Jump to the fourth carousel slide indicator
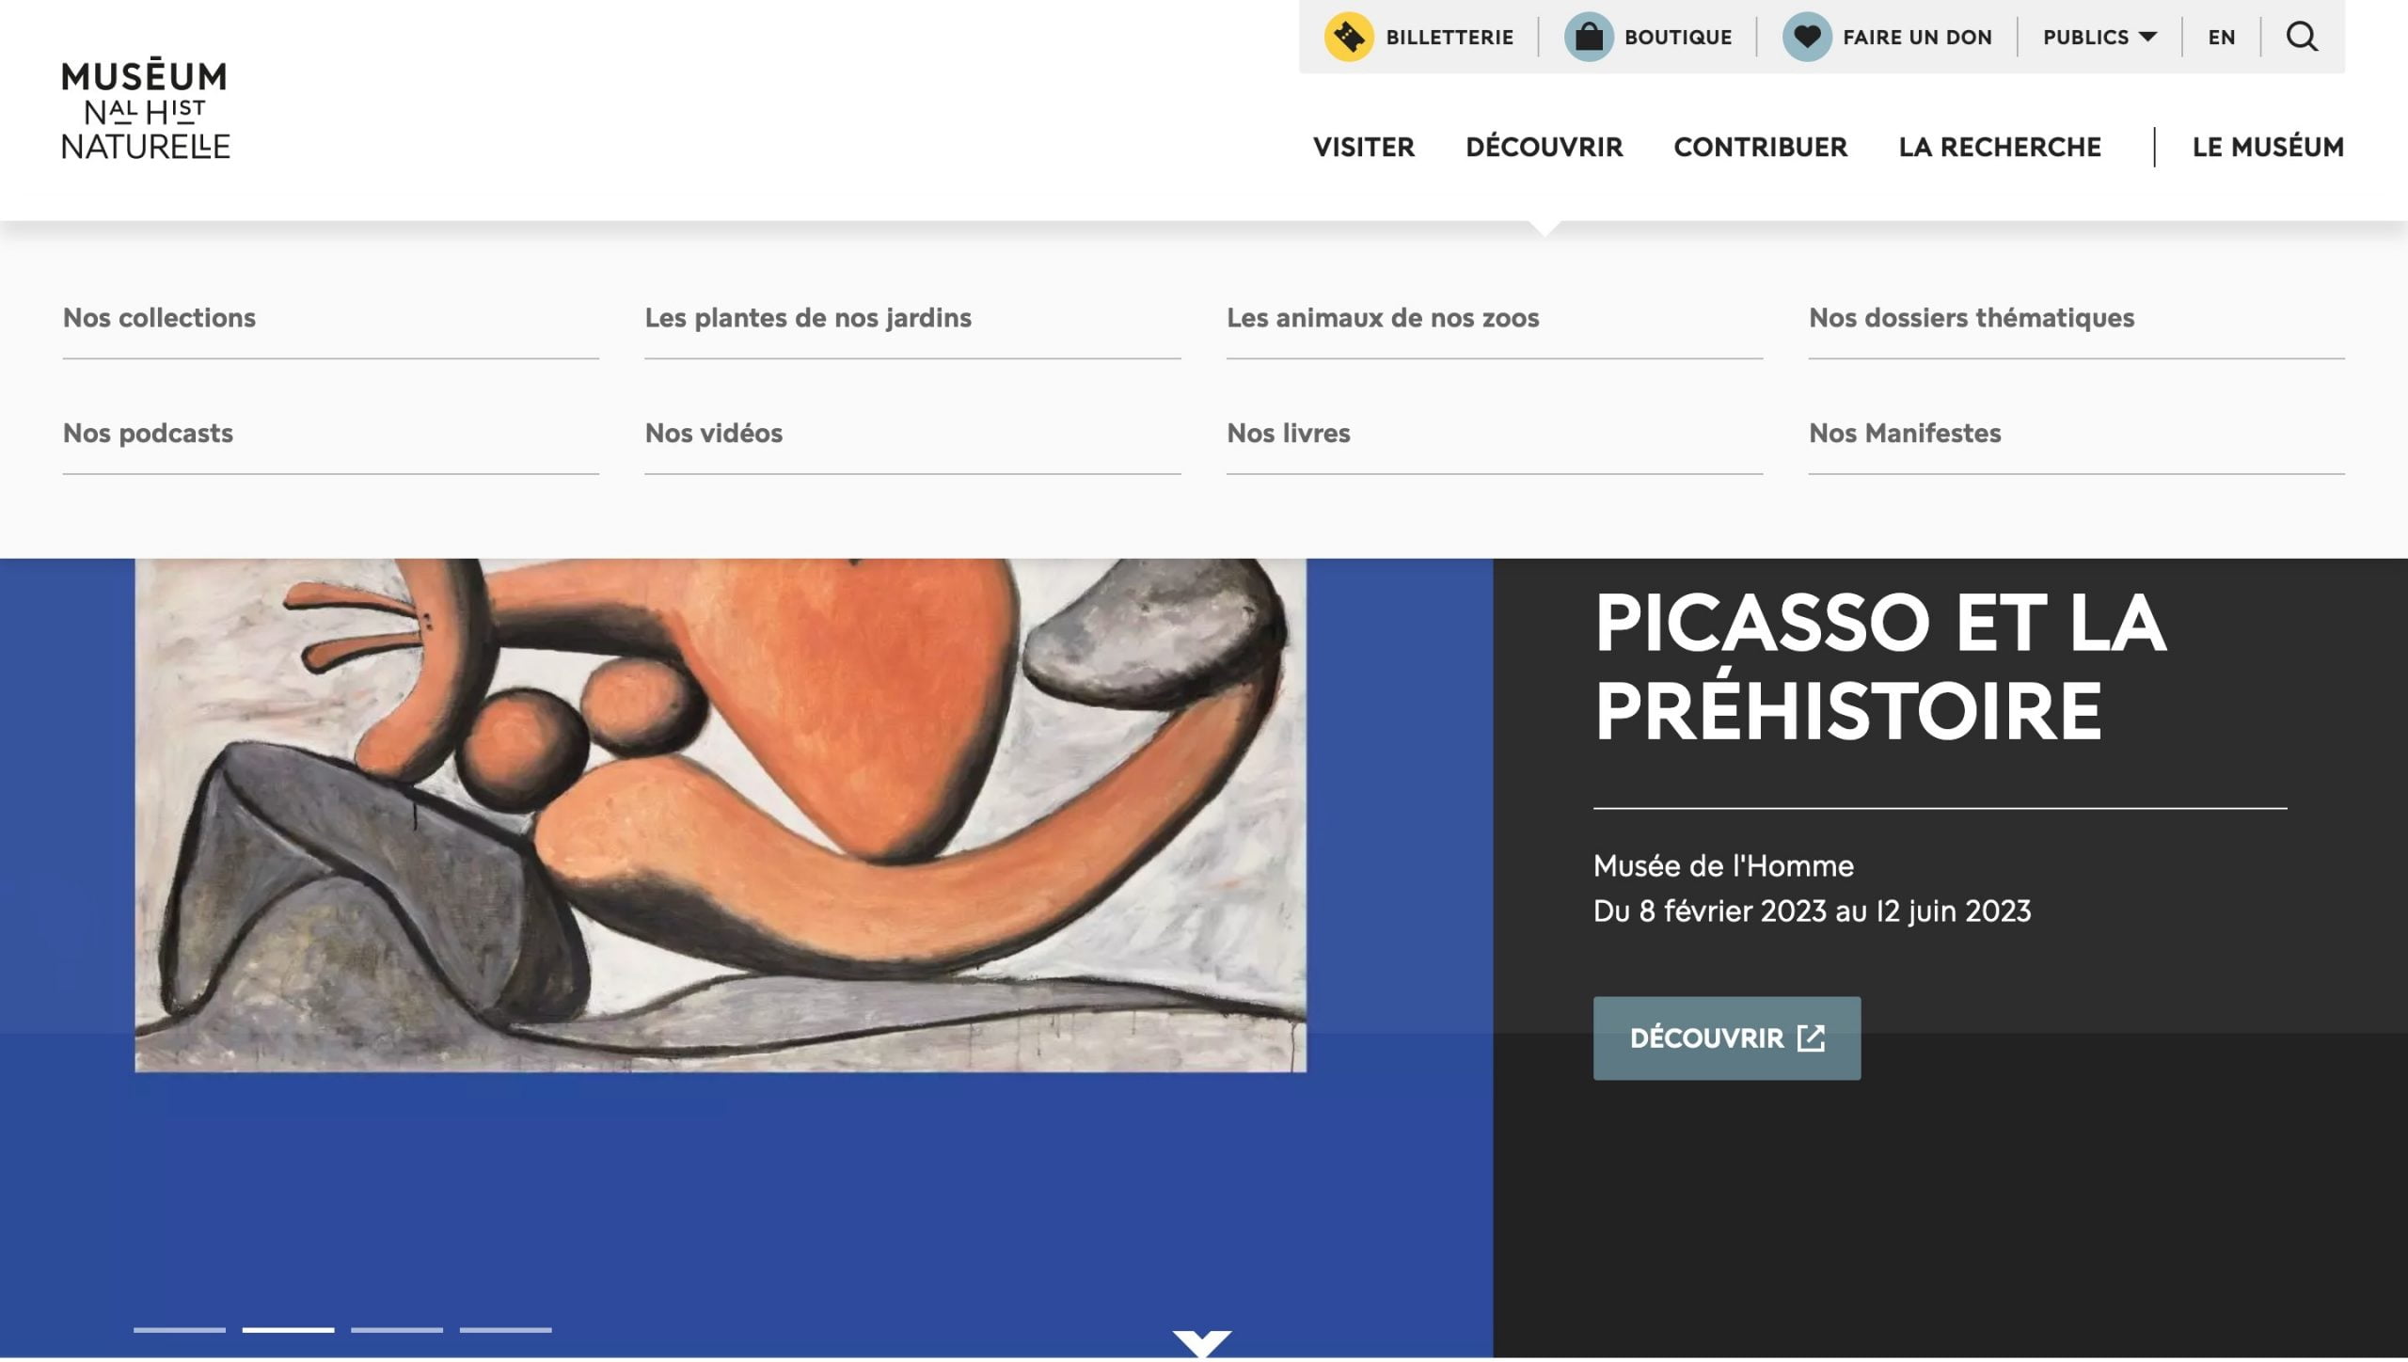Viewport: 2408px width, 1362px height. click(x=506, y=1330)
